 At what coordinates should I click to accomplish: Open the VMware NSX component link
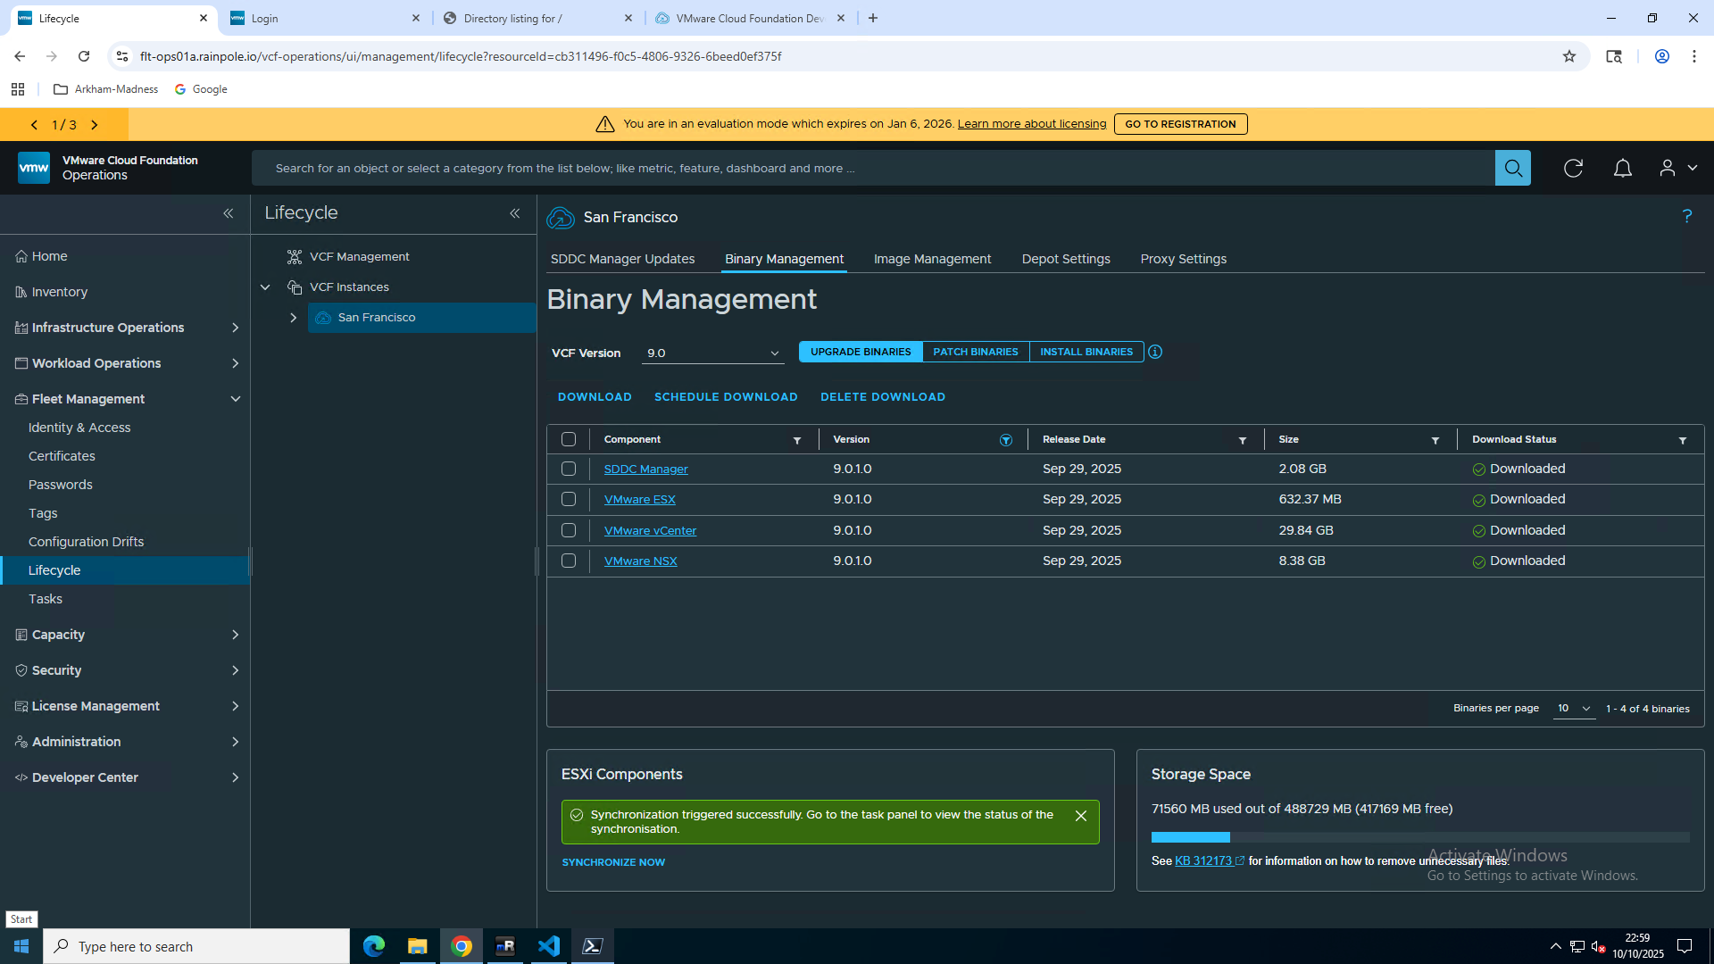pyautogui.click(x=640, y=561)
